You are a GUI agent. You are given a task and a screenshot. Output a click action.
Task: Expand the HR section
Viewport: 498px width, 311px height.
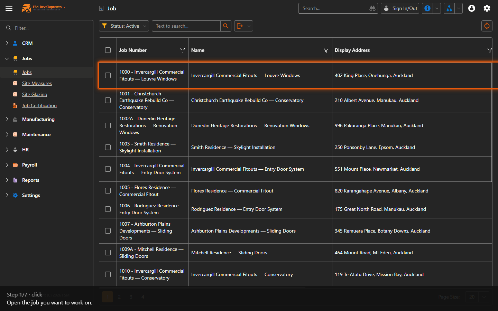7,150
